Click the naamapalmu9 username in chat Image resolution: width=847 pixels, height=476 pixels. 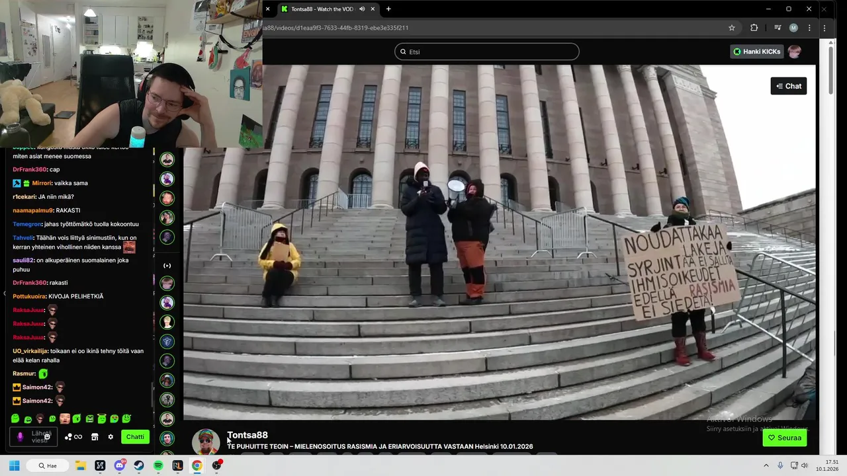[x=33, y=210]
